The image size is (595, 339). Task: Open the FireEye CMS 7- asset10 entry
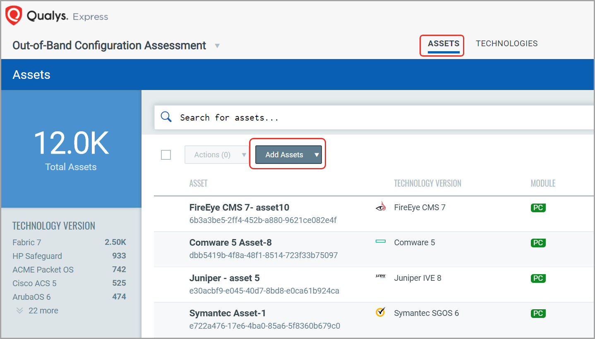(x=239, y=207)
